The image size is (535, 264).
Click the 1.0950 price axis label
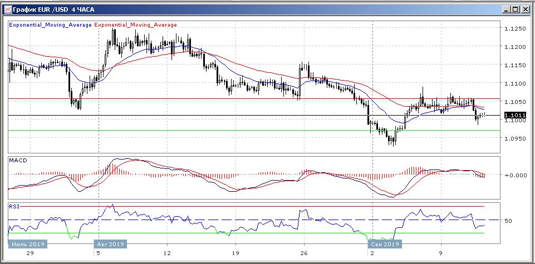pyautogui.click(x=514, y=138)
